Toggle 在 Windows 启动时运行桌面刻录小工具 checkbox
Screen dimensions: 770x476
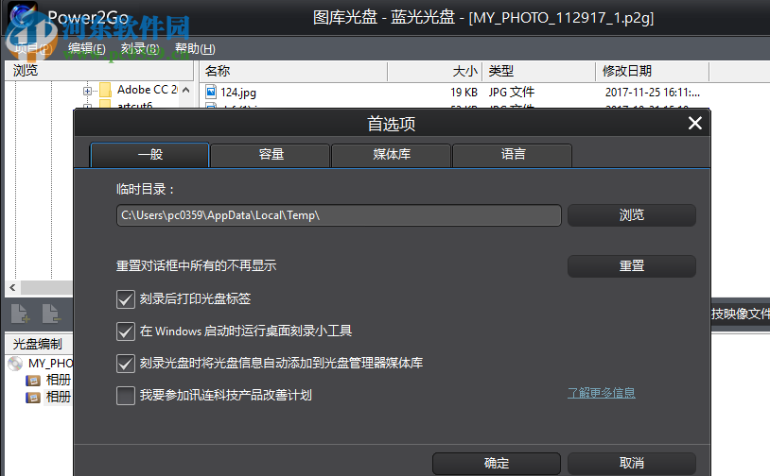coord(126,331)
